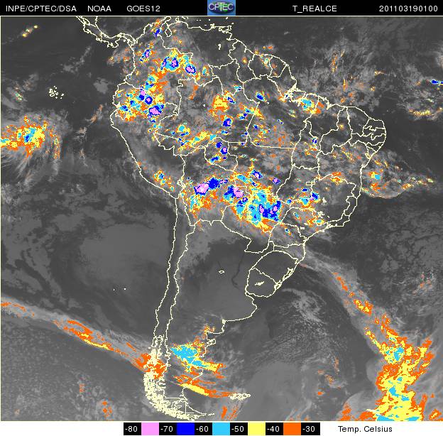Click the yellow -50 legend swatch
The height and width of the screenshot is (436, 443).
coord(256,429)
